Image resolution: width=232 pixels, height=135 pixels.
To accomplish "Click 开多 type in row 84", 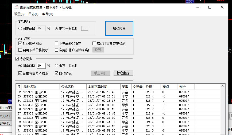I will (125, 101).
